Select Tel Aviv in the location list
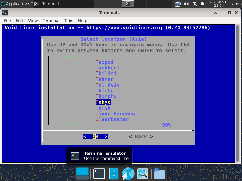Screen dimensions: 242x181 pos(107,85)
